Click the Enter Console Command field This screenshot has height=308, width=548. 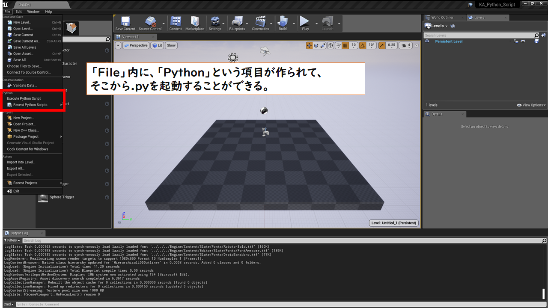(281, 304)
